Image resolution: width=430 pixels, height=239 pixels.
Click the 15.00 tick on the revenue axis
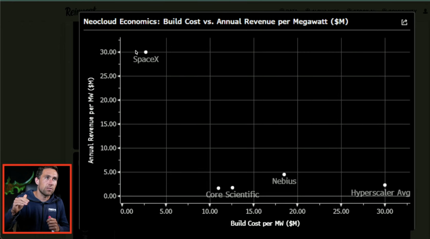tap(108, 124)
